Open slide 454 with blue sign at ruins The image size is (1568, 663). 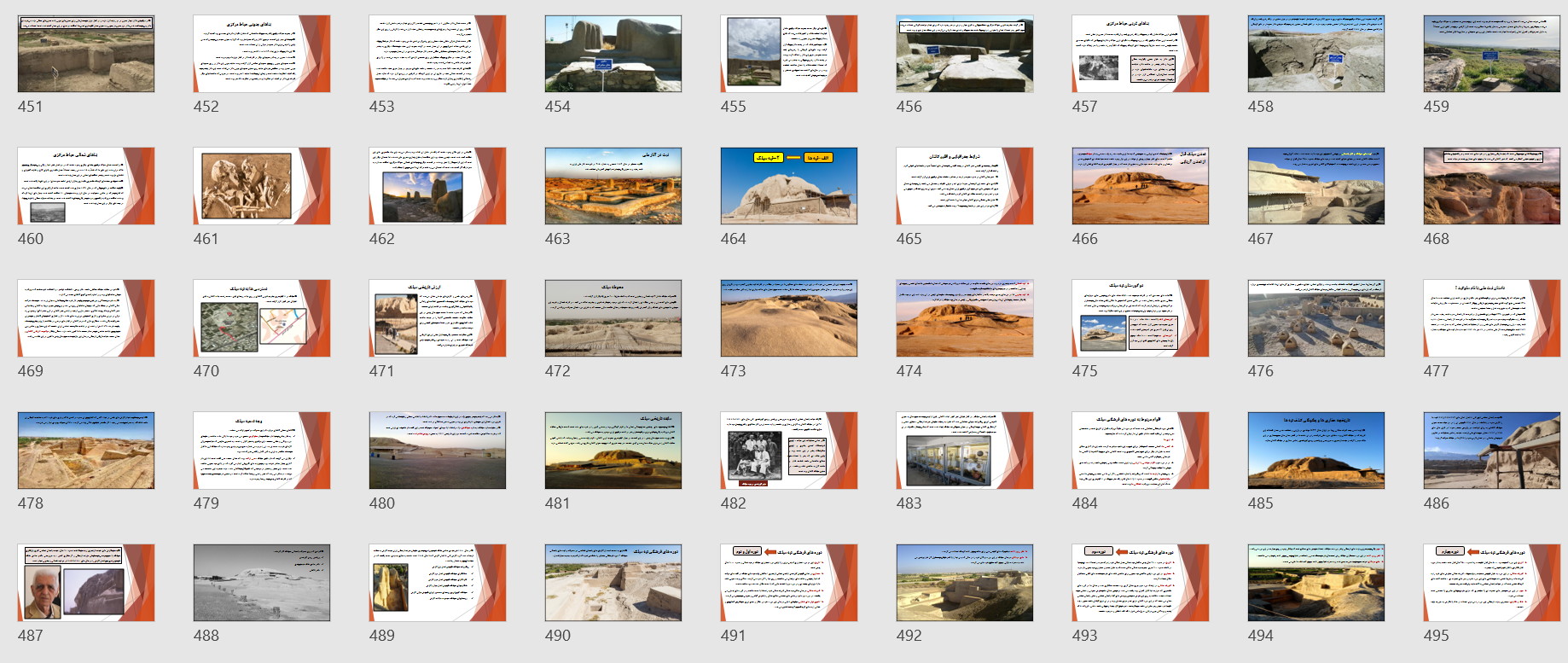click(613, 54)
